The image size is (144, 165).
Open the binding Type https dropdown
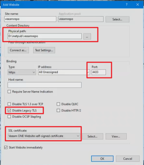point(22,72)
